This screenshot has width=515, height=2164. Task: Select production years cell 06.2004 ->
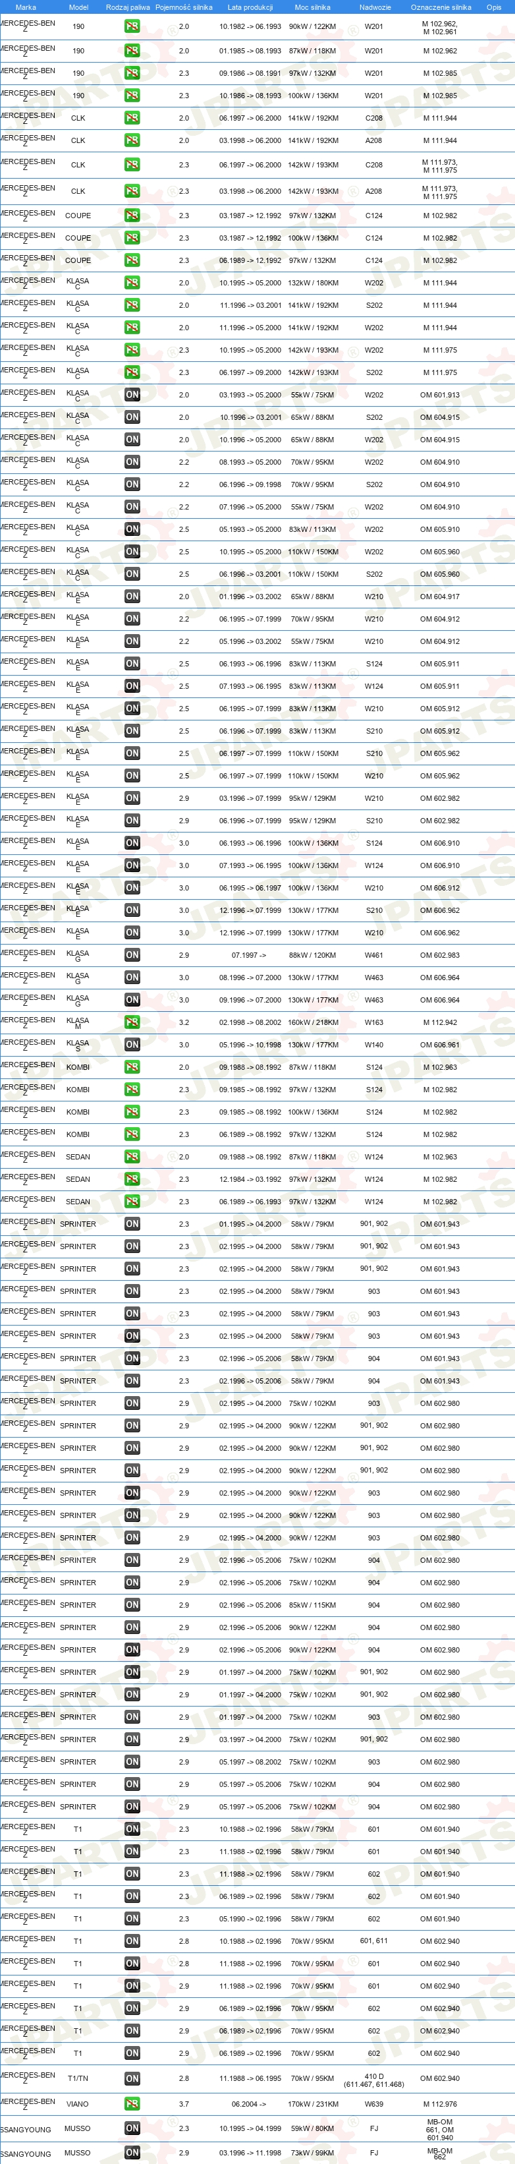(250, 2105)
